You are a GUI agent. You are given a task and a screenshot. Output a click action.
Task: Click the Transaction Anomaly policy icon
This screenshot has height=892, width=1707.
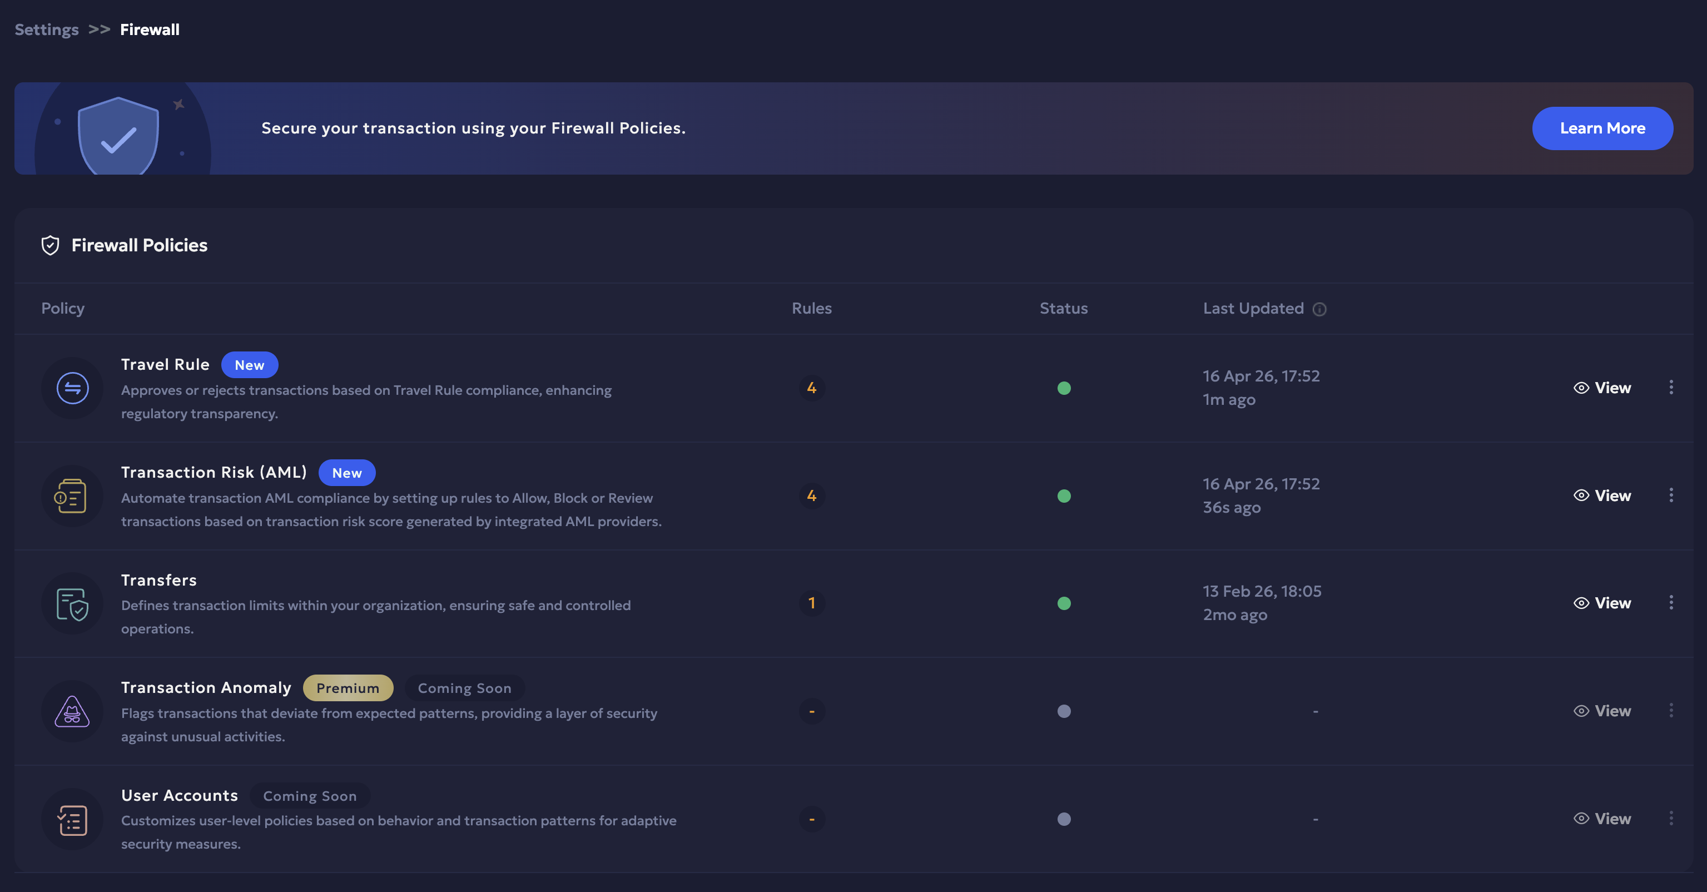(72, 711)
